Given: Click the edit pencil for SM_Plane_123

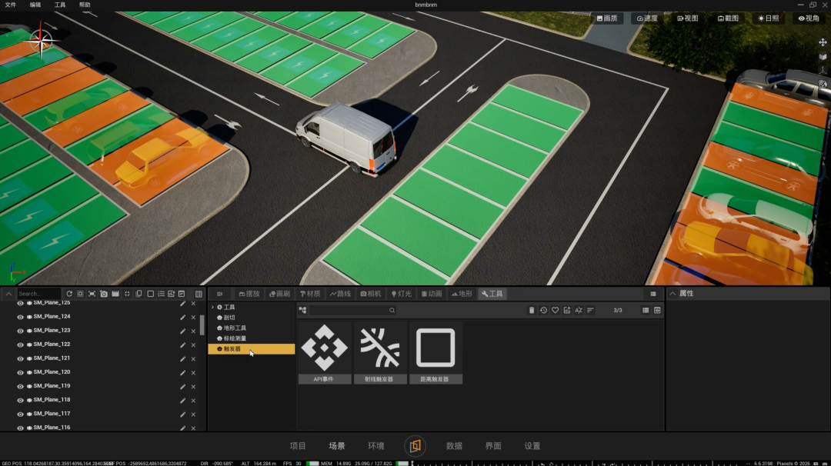Looking at the screenshot, I should (x=182, y=331).
